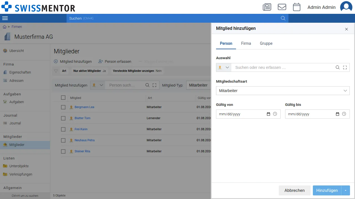Check the box for Bergmann Lea

pyautogui.click(x=63, y=107)
